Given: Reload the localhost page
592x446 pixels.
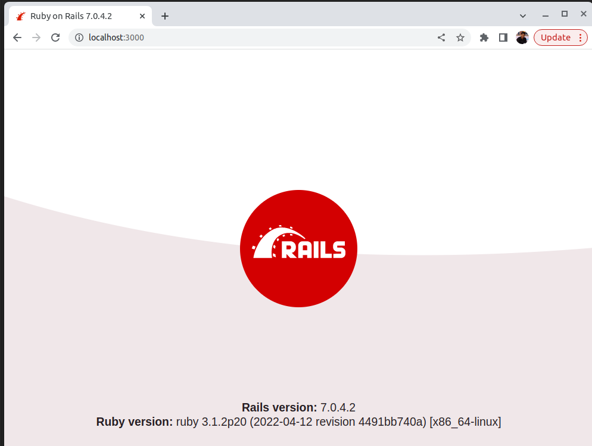Looking at the screenshot, I should click(55, 38).
